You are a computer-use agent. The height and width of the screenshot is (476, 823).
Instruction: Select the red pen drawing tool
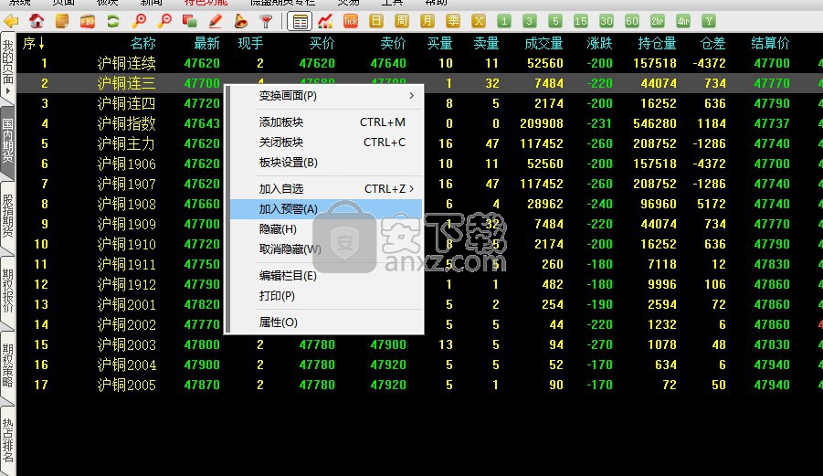(x=216, y=22)
